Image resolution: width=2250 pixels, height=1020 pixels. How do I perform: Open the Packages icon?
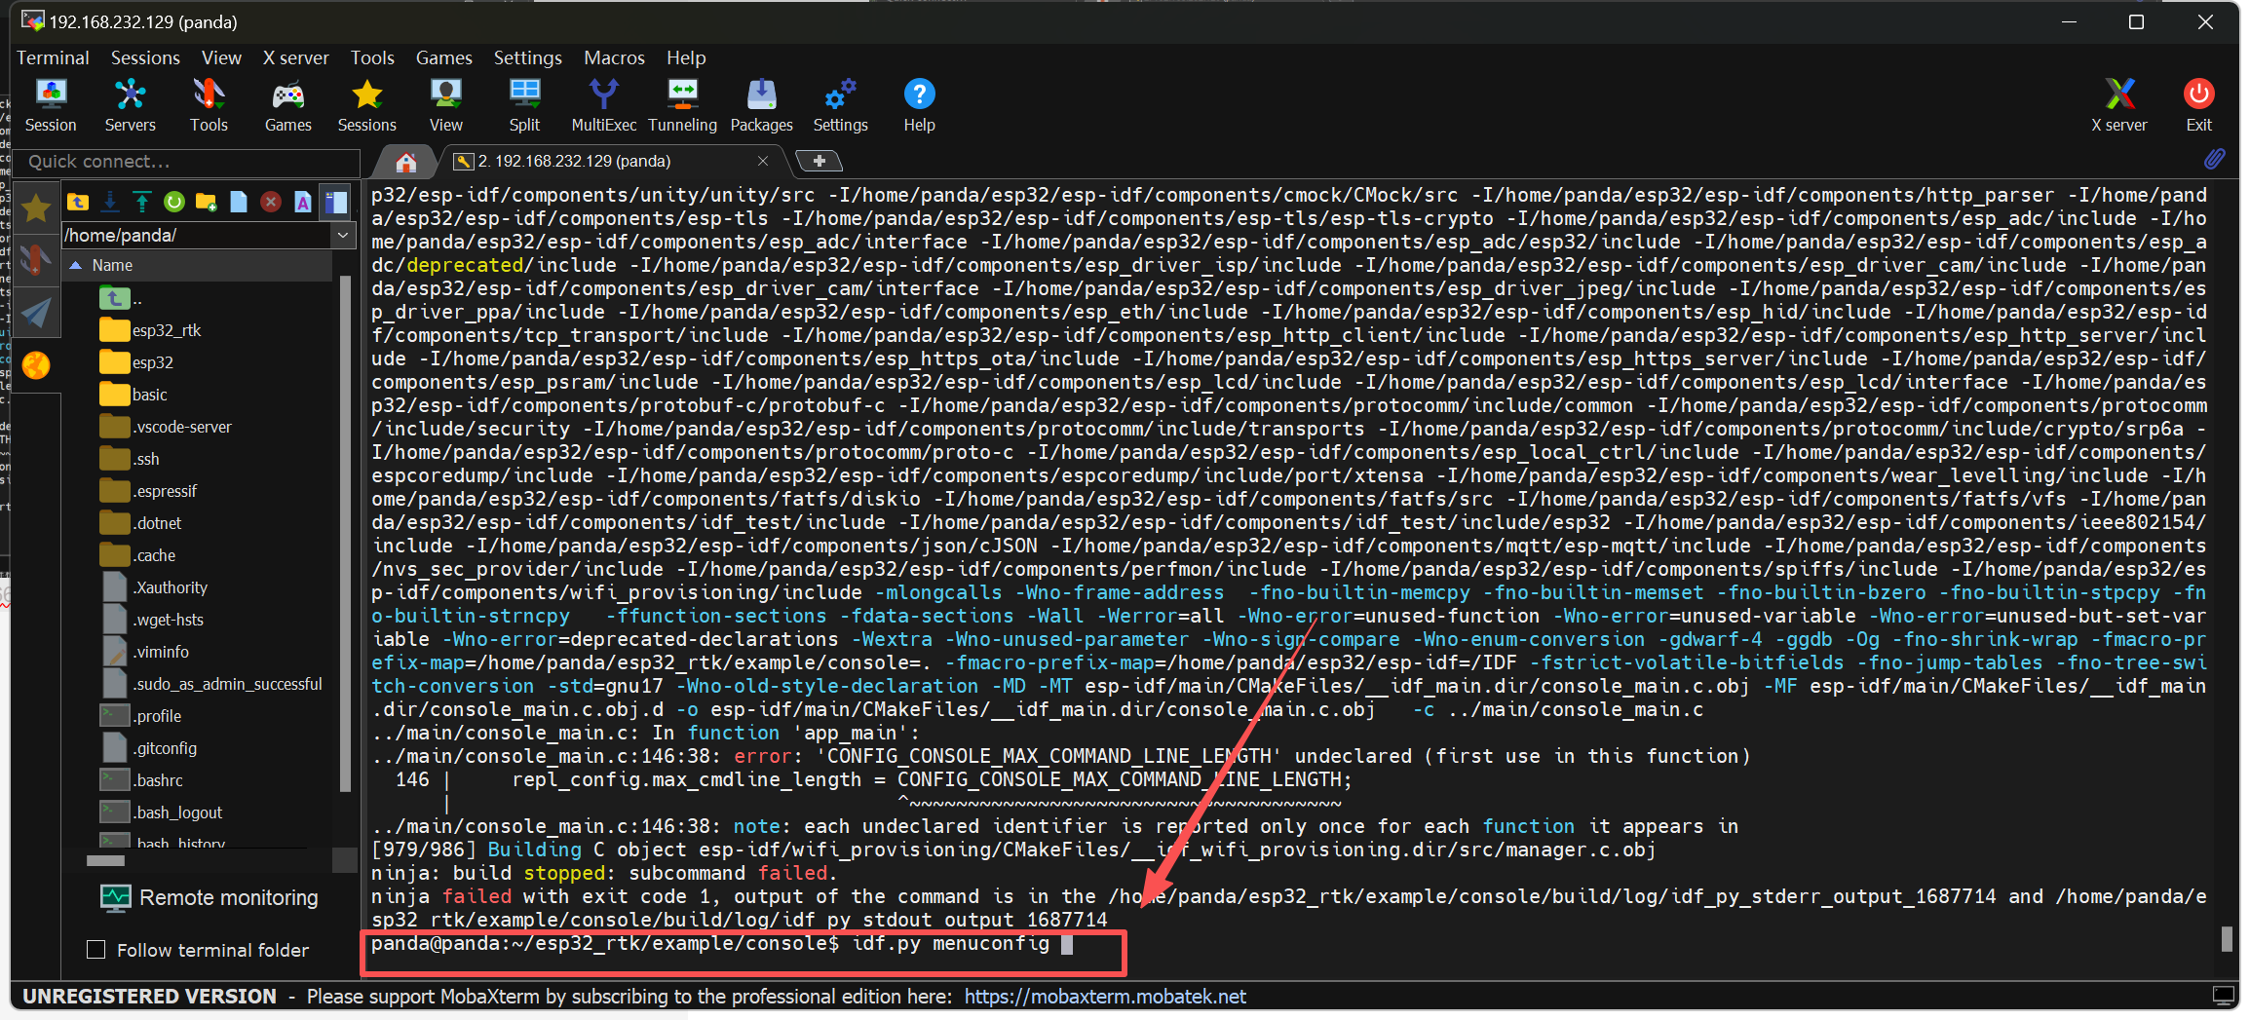point(761,105)
